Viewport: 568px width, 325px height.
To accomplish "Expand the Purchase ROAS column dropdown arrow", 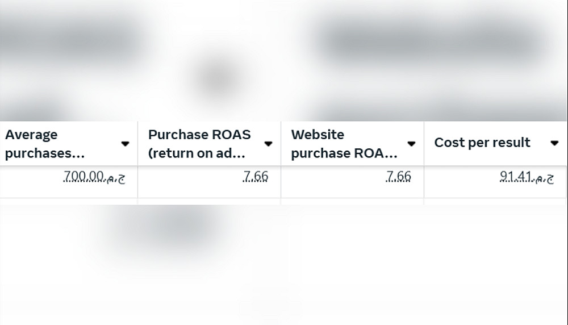I will click(269, 144).
